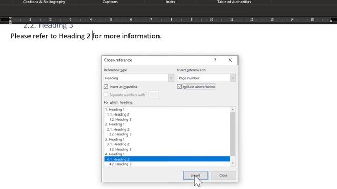Screen dimensions: 337x189
Task: Select '3. Heading 1' in heading list
Action: [x=167, y=139]
